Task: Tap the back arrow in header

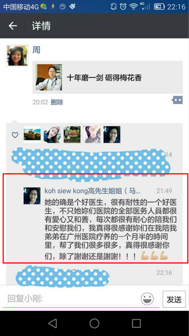Action: pyautogui.click(x=13, y=26)
